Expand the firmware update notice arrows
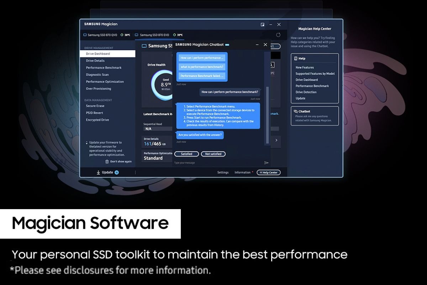This screenshot has height=285, width=427. (87, 143)
